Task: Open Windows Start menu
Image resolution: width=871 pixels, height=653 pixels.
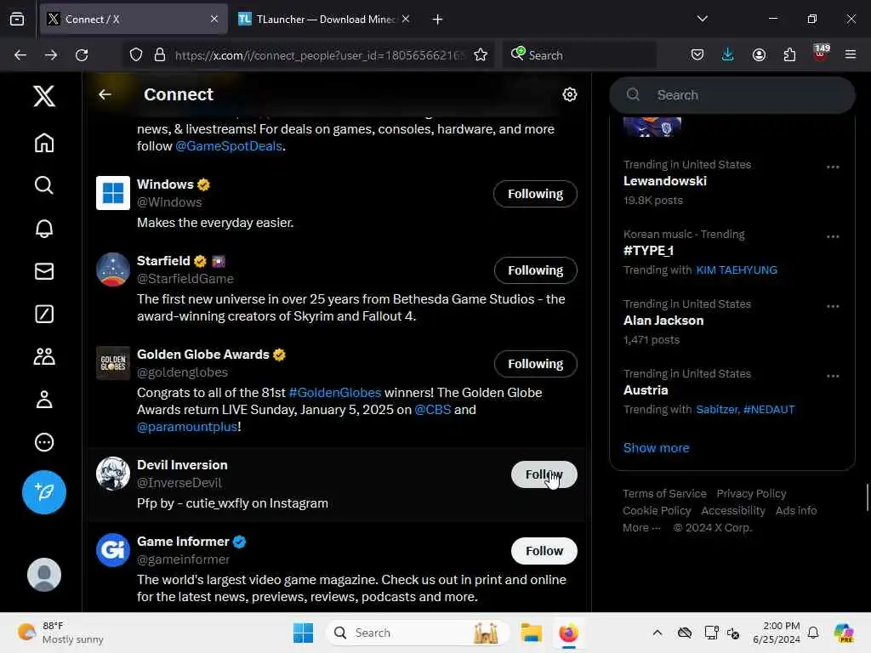Action: click(x=303, y=633)
